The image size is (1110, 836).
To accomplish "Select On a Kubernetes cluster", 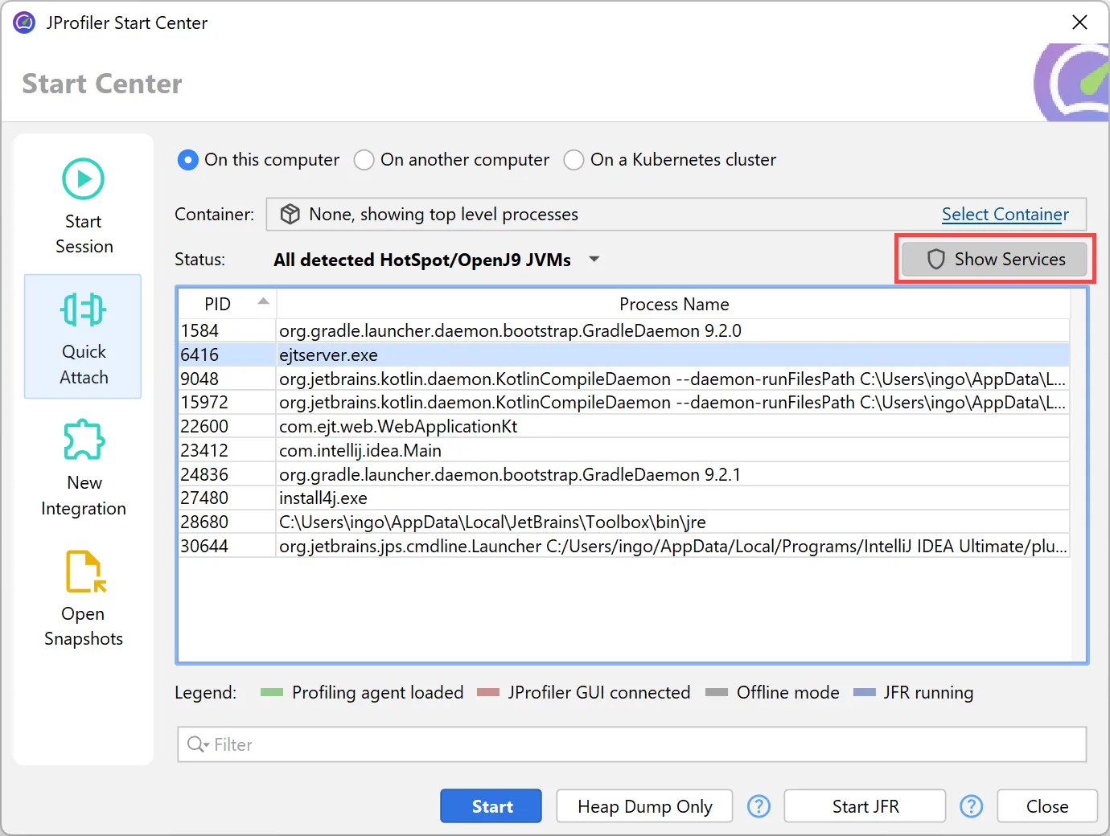I will pyautogui.click(x=573, y=160).
